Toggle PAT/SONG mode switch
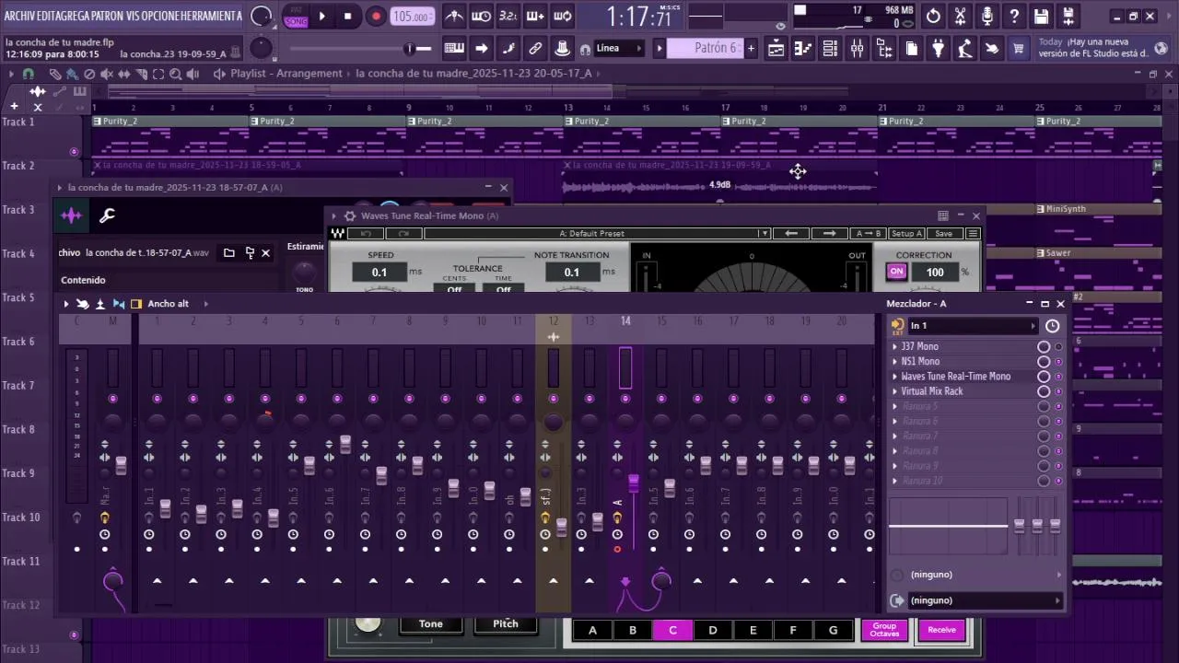This screenshot has height=663, width=1179. [x=296, y=17]
